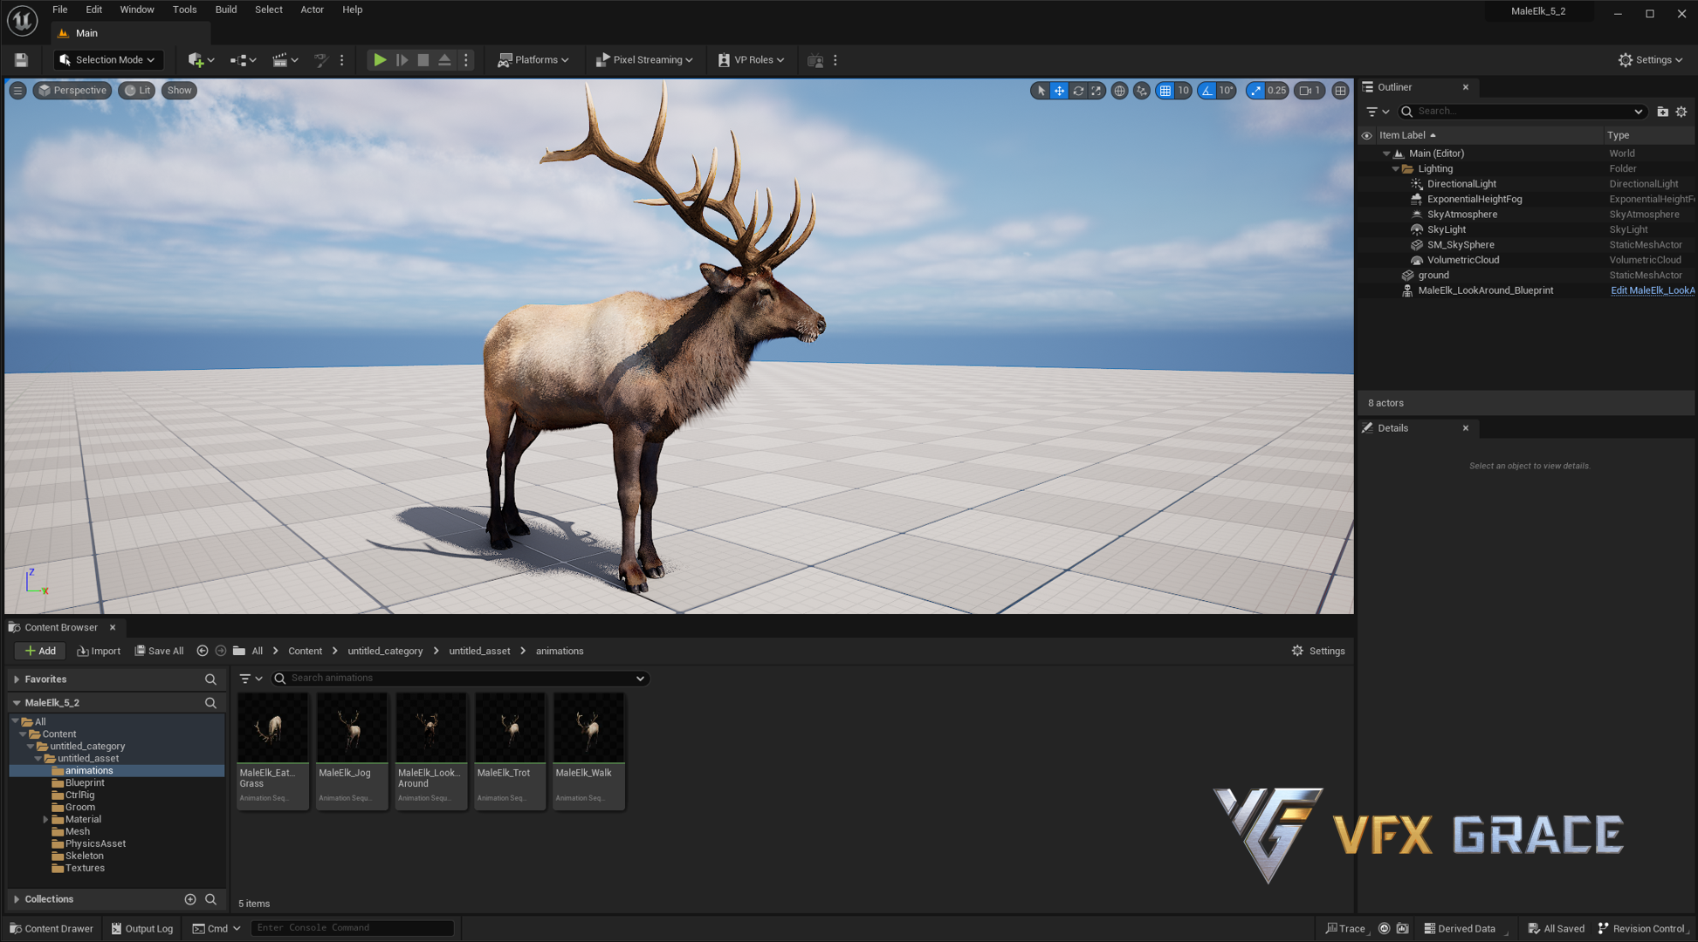The image size is (1698, 942).
Task: Open the viewport options hamburger menu
Action: pyautogui.click(x=17, y=91)
